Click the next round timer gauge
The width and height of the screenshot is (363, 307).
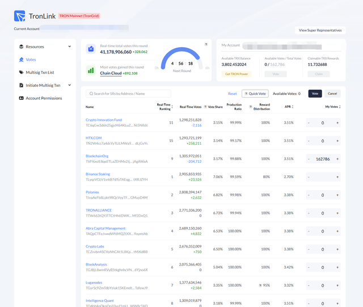pos(181,60)
